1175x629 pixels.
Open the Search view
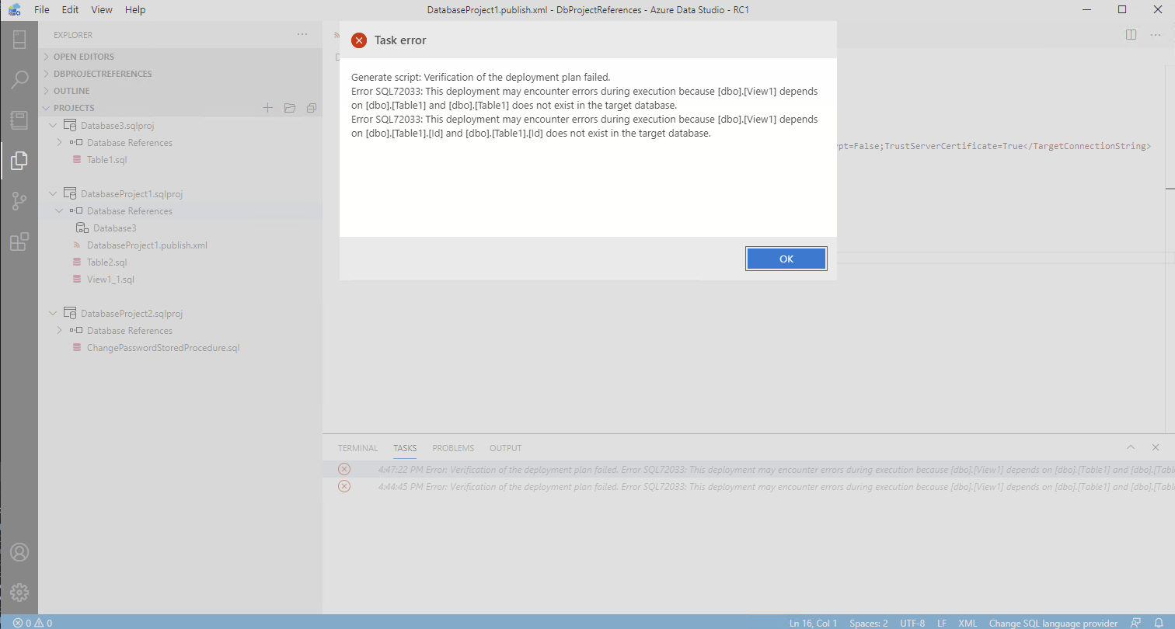pyautogui.click(x=19, y=80)
